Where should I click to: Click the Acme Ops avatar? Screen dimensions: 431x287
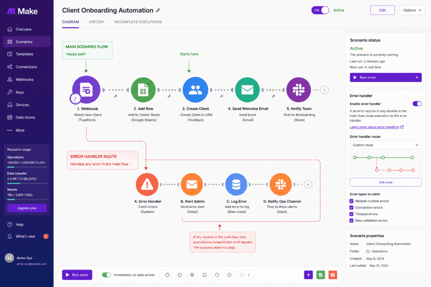point(9,258)
